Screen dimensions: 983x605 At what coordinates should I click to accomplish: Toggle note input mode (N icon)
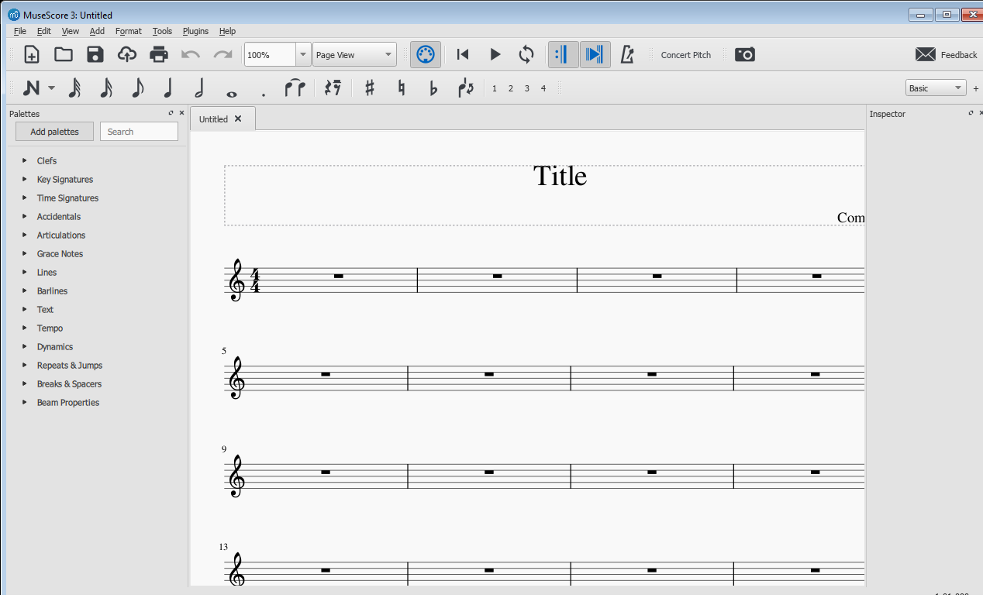pos(31,88)
